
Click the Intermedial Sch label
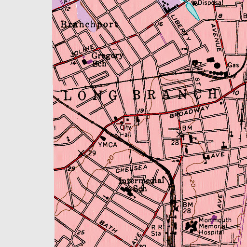pyautogui.click(x=142, y=184)
